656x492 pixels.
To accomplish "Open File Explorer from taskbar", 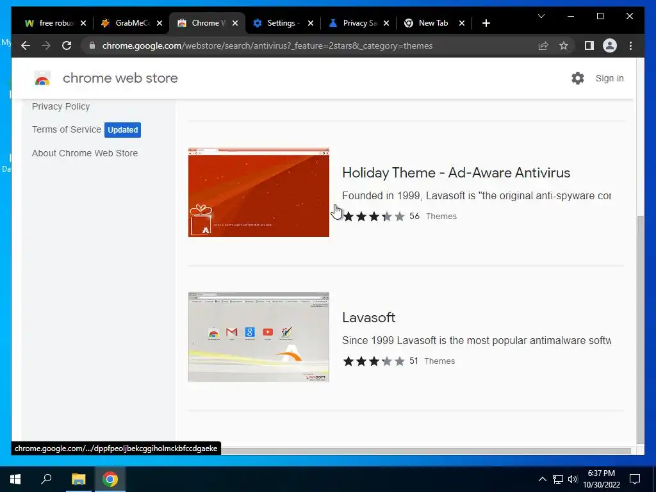I will tap(78, 479).
